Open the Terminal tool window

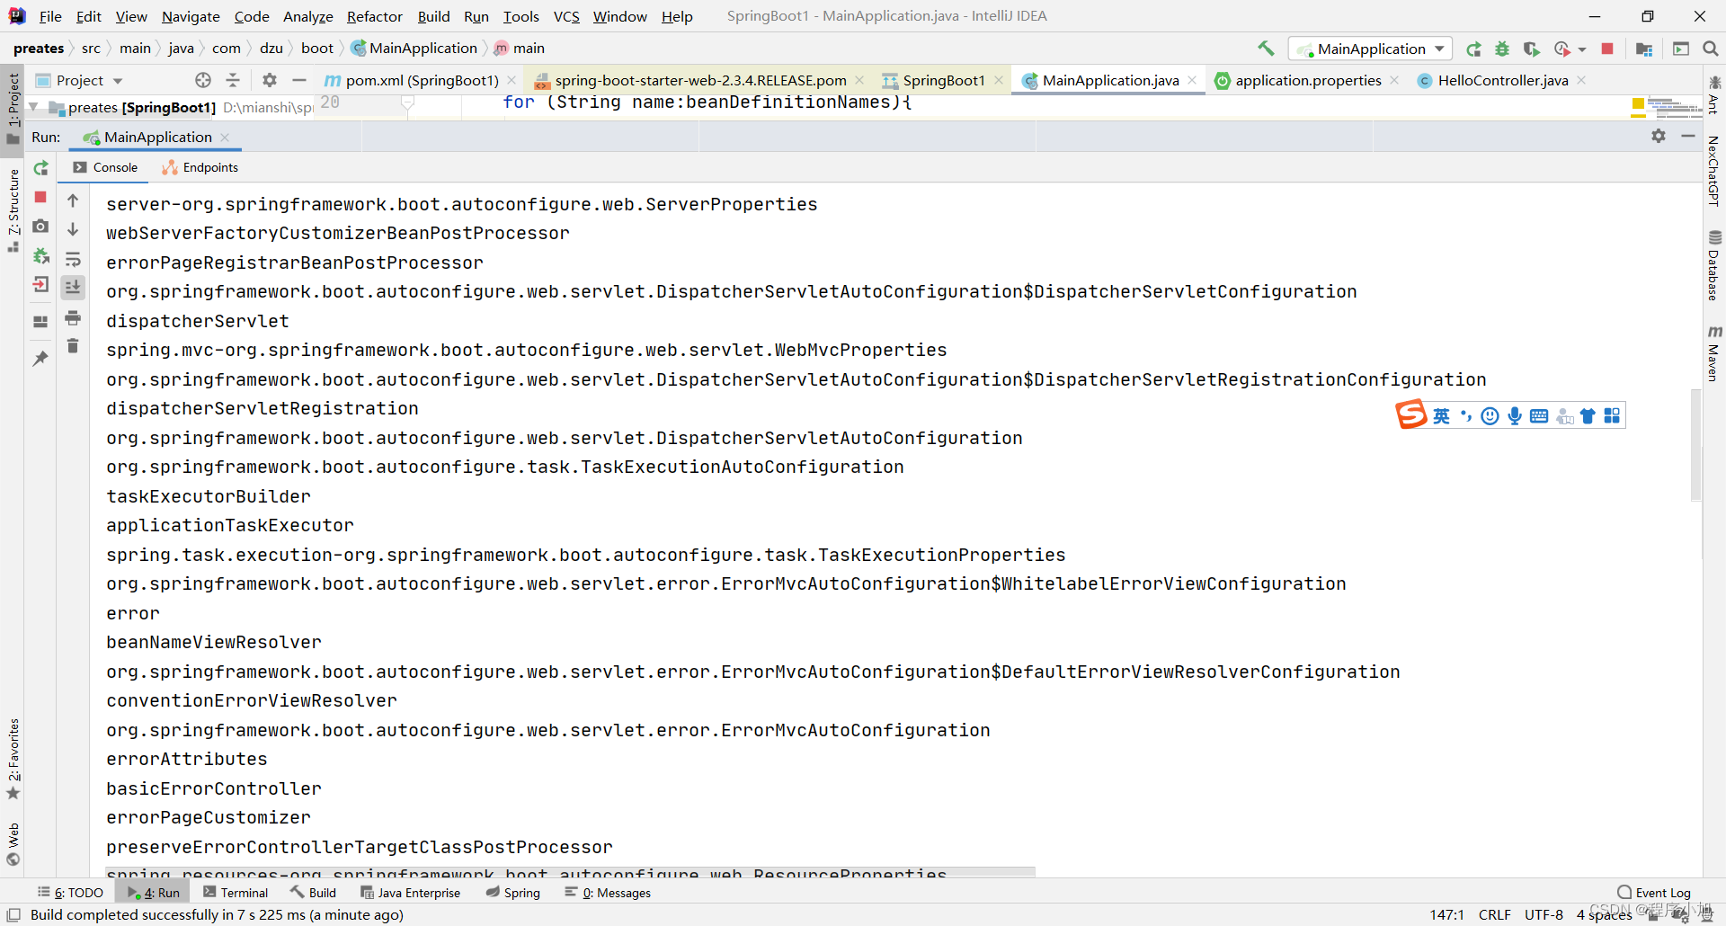click(x=236, y=893)
